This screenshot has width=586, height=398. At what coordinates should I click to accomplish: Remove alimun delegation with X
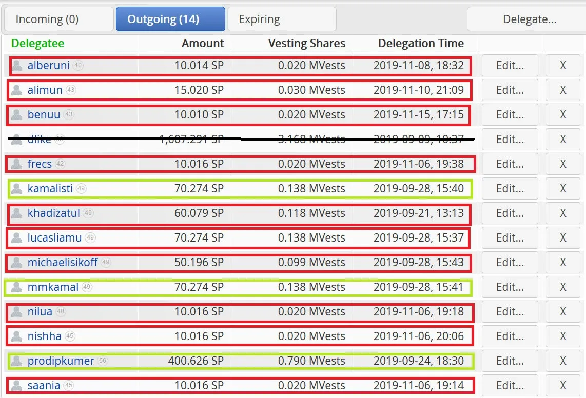coord(563,90)
